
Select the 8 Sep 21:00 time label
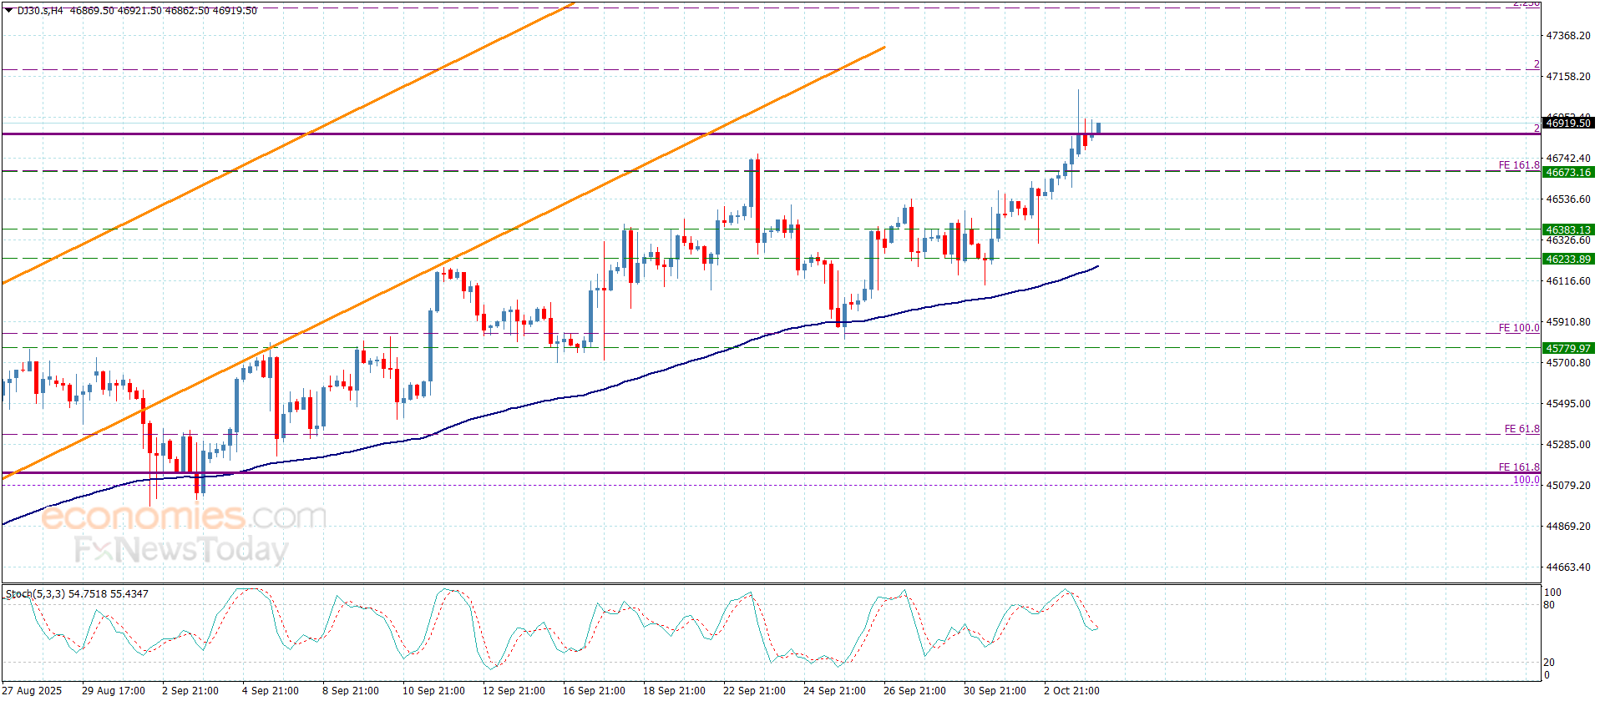[351, 690]
